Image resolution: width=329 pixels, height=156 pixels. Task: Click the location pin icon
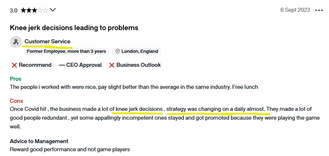(x=118, y=51)
